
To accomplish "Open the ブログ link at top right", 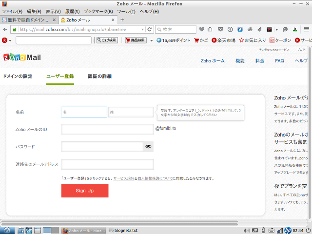I will tap(301, 50).
